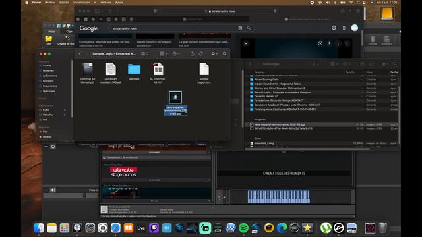Open Finder from the Dock

(39, 228)
